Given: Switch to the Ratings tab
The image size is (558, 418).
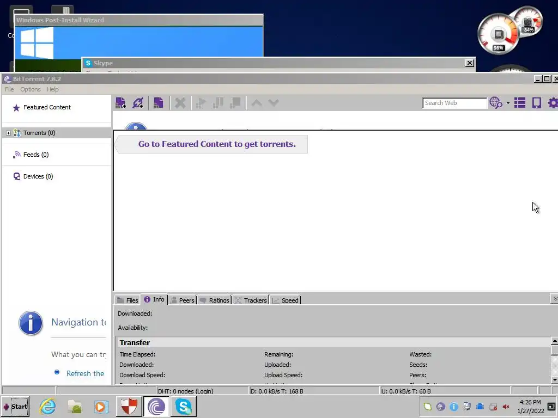Looking at the screenshot, I should (x=214, y=300).
